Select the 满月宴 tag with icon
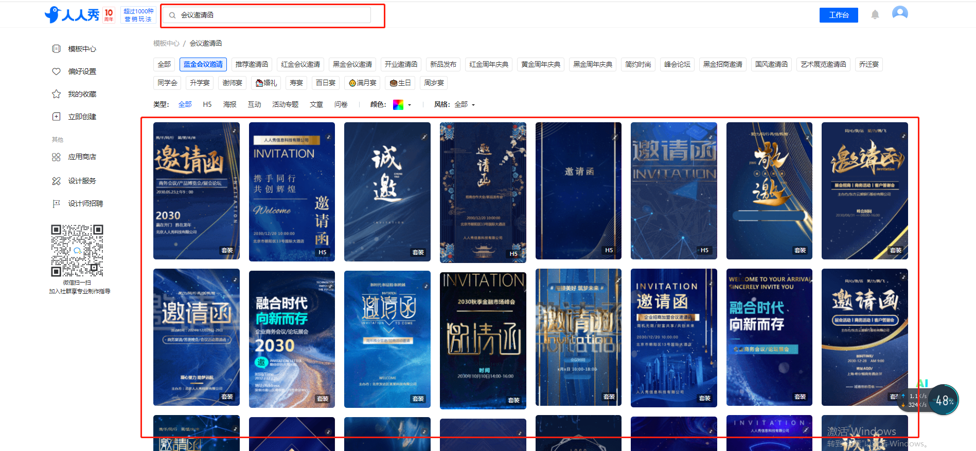This screenshot has width=976, height=451. (363, 83)
